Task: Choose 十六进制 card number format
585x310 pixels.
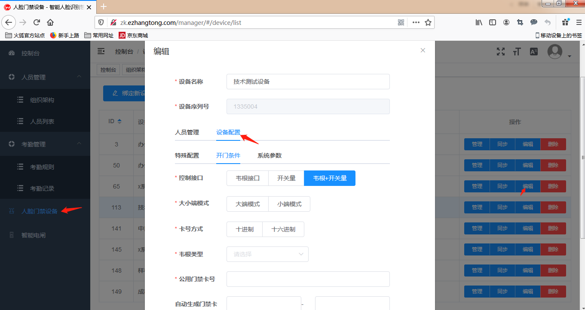Action: 283,229
